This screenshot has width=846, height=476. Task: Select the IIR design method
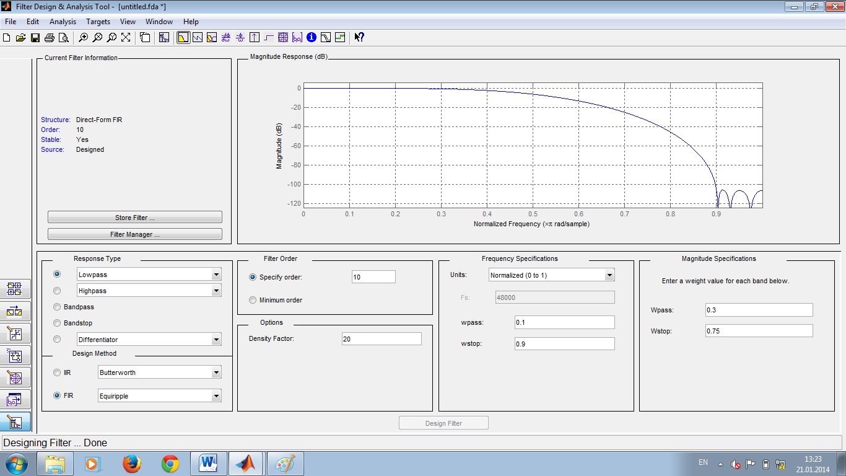(57, 372)
